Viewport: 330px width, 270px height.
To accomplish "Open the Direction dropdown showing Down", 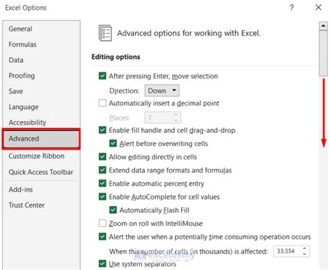I will pyautogui.click(x=162, y=90).
